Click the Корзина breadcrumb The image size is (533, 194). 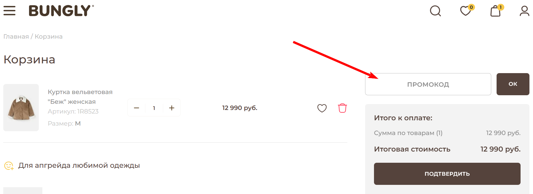point(49,37)
